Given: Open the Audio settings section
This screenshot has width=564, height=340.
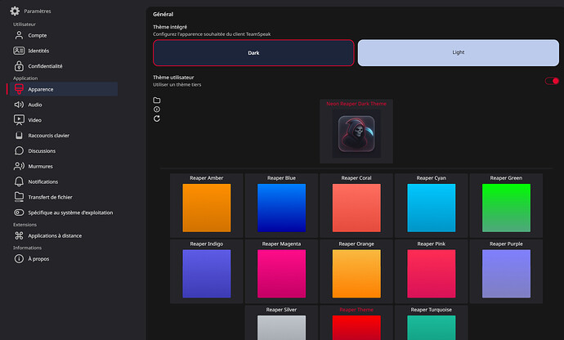Looking at the screenshot, I should [x=35, y=105].
